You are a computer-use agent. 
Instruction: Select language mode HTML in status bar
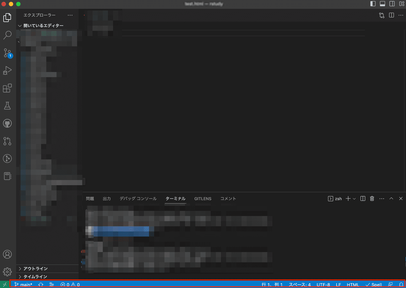(353, 284)
